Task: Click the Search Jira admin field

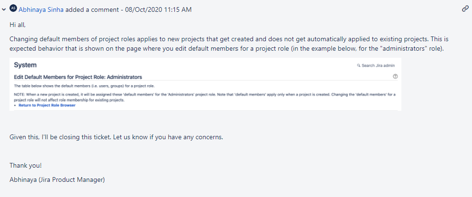Action: [x=378, y=65]
